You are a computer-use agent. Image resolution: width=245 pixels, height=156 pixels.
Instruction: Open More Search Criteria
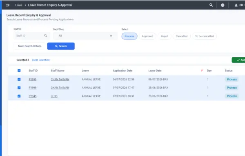coord(30,46)
